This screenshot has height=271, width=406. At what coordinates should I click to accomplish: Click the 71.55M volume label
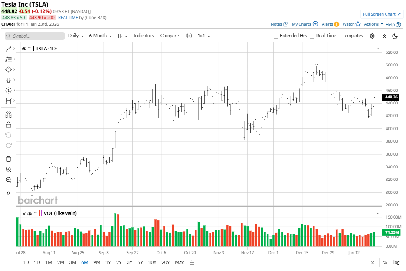392,232
